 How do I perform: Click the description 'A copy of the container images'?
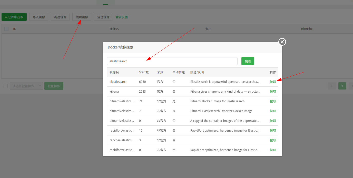click(x=225, y=121)
